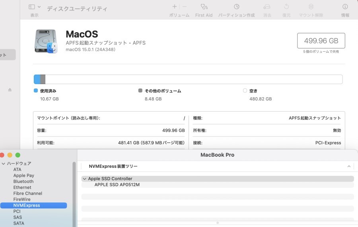
Task: Click the gray その他のボリューム legend swatch
Action: coord(140,90)
